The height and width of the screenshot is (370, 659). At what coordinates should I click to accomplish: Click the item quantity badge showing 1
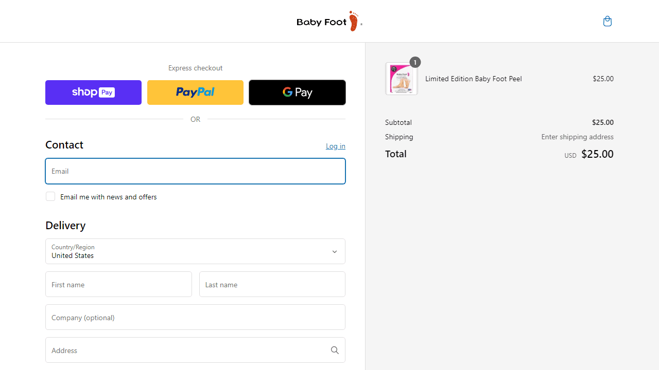pos(415,62)
